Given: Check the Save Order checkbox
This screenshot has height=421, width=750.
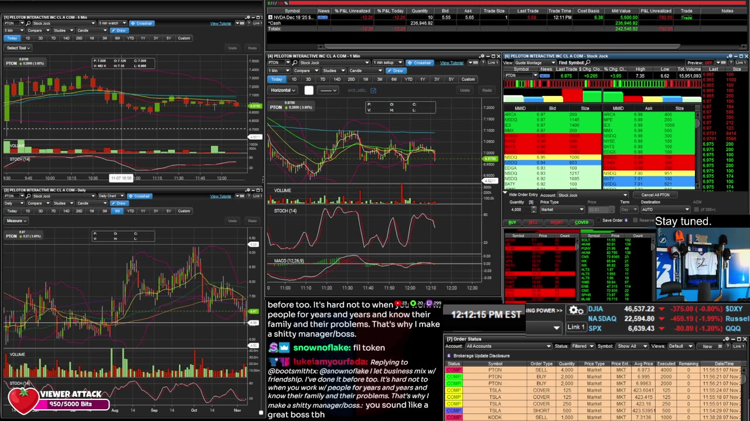Looking at the screenshot, I should (599, 220).
